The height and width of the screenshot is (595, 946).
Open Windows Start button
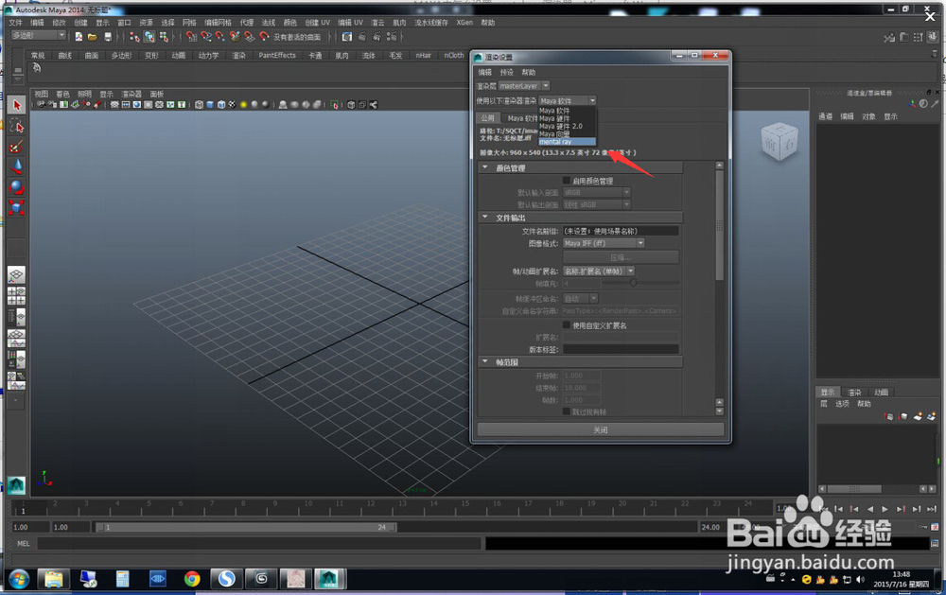coord(19,580)
